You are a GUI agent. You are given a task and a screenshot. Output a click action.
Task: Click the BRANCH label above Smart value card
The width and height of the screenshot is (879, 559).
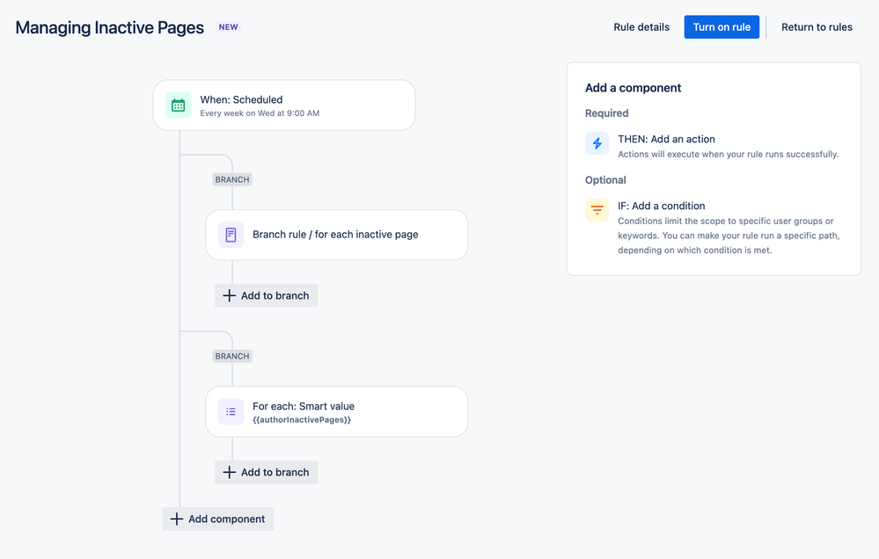[232, 356]
